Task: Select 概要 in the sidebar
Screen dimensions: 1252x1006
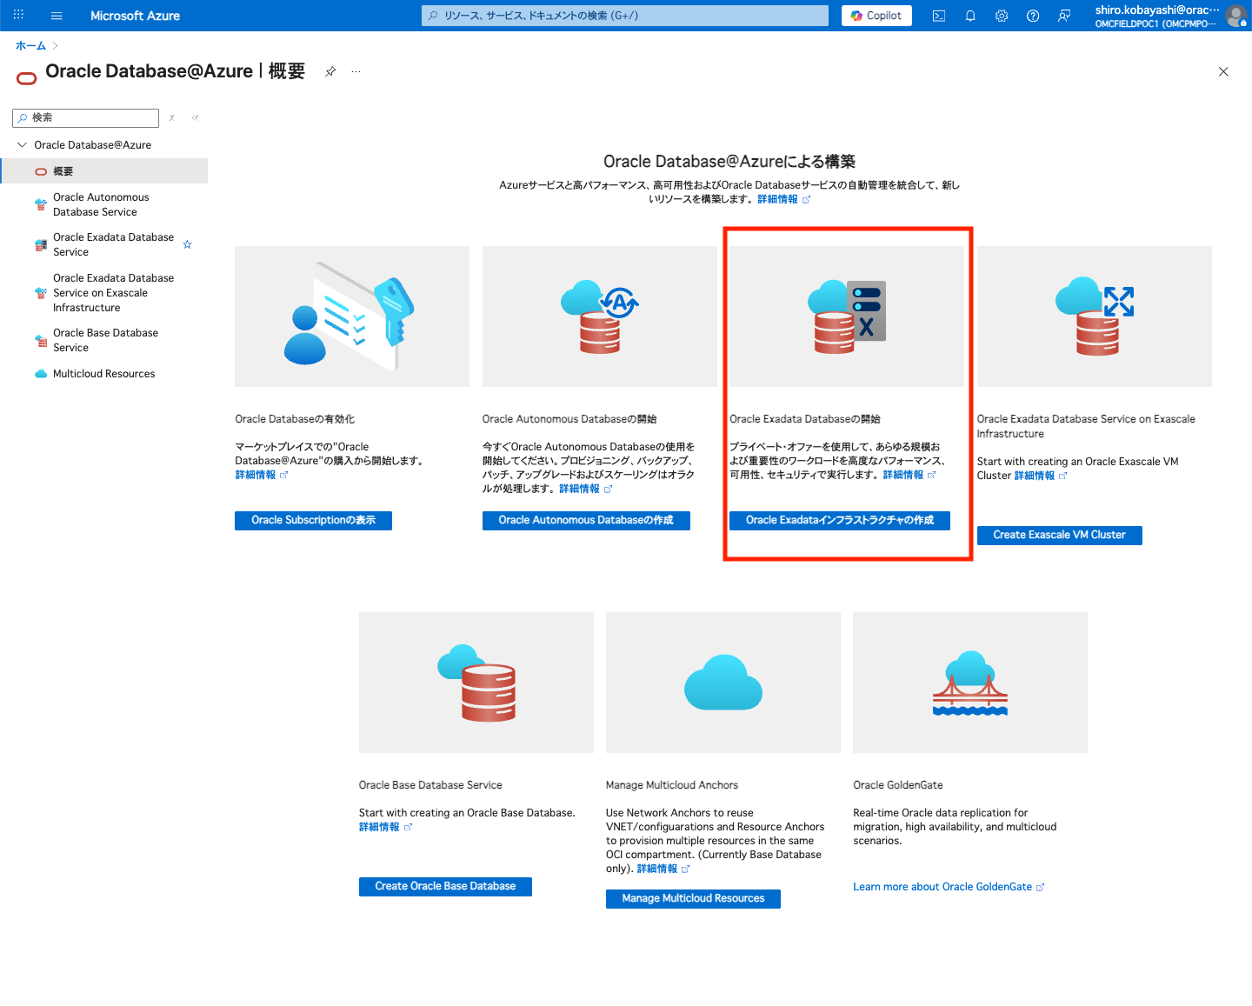Action: pos(104,171)
